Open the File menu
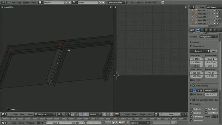 (x=14, y=2)
